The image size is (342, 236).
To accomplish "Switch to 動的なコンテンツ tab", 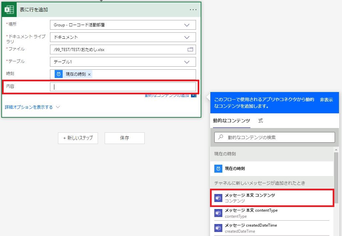I will point(231,121).
